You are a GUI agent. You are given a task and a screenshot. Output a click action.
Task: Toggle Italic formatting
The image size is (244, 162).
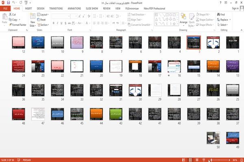click(57, 23)
